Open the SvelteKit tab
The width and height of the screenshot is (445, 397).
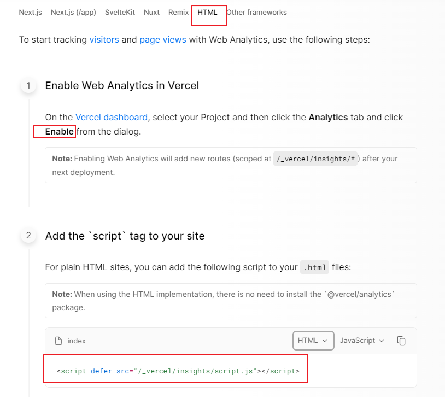(120, 12)
